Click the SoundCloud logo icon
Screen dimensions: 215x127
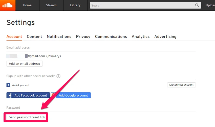(8, 5)
